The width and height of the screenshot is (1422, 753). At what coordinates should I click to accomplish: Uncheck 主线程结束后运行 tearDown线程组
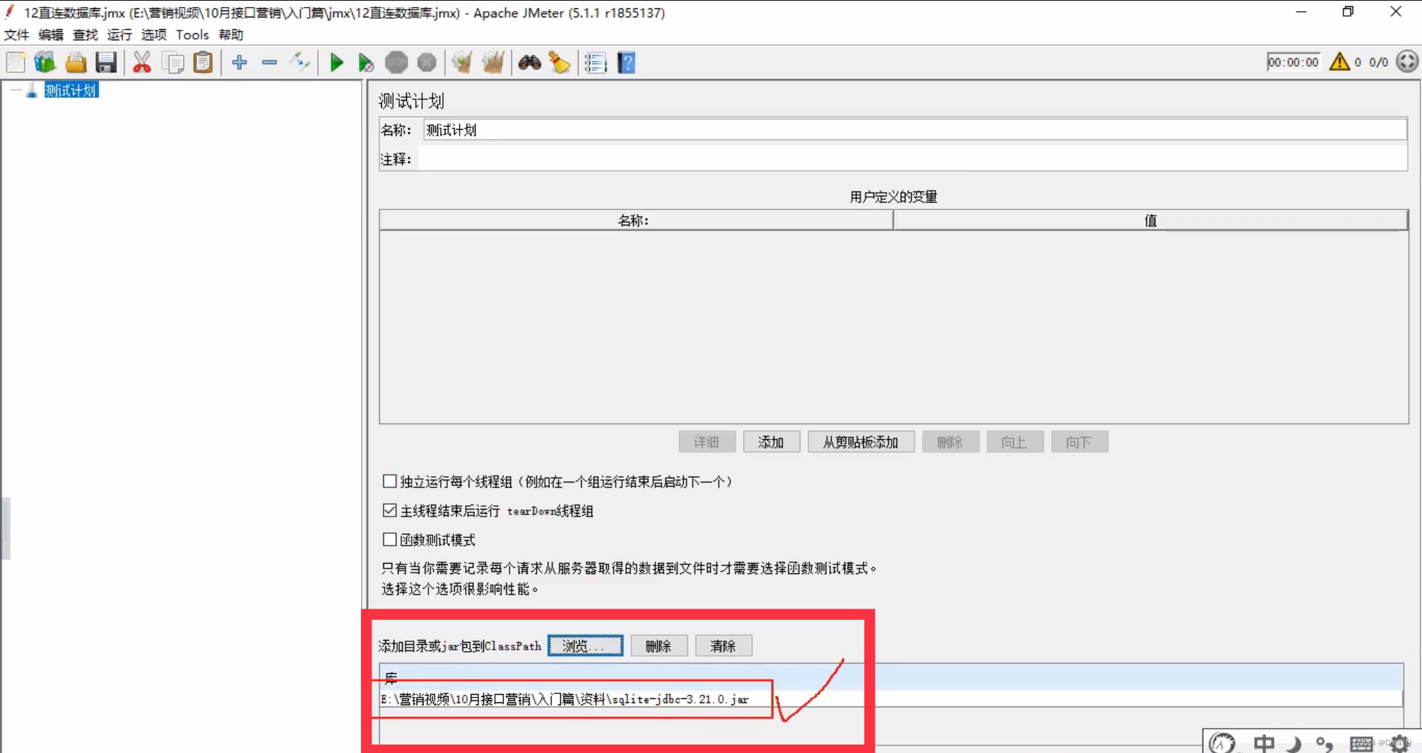tap(390, 510)
